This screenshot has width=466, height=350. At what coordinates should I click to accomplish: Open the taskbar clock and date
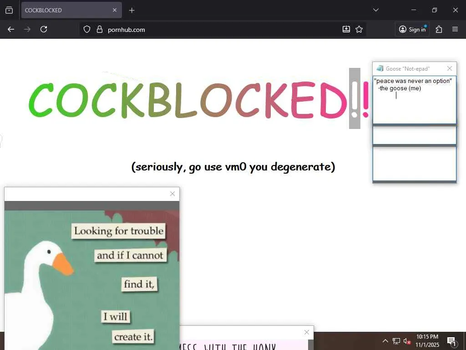click(427, 341)
